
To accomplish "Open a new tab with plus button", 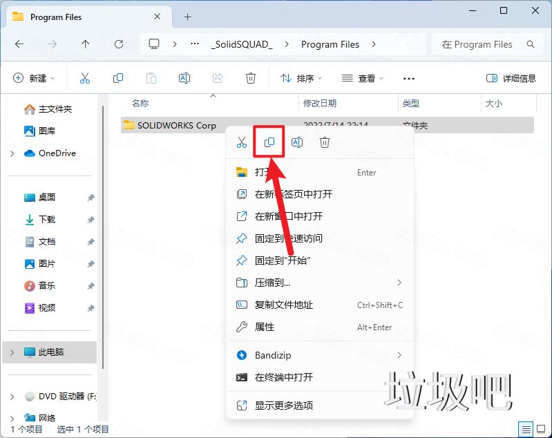I will point(188,17).
